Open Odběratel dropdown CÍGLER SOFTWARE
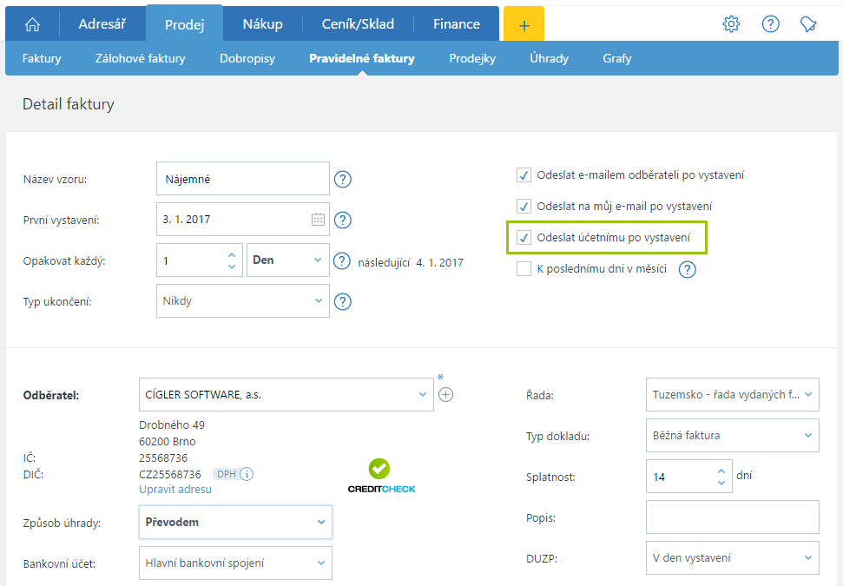Image resolution: width=843 pixels, height=586 pixels. pyautogui.click(x=286, y=395)
